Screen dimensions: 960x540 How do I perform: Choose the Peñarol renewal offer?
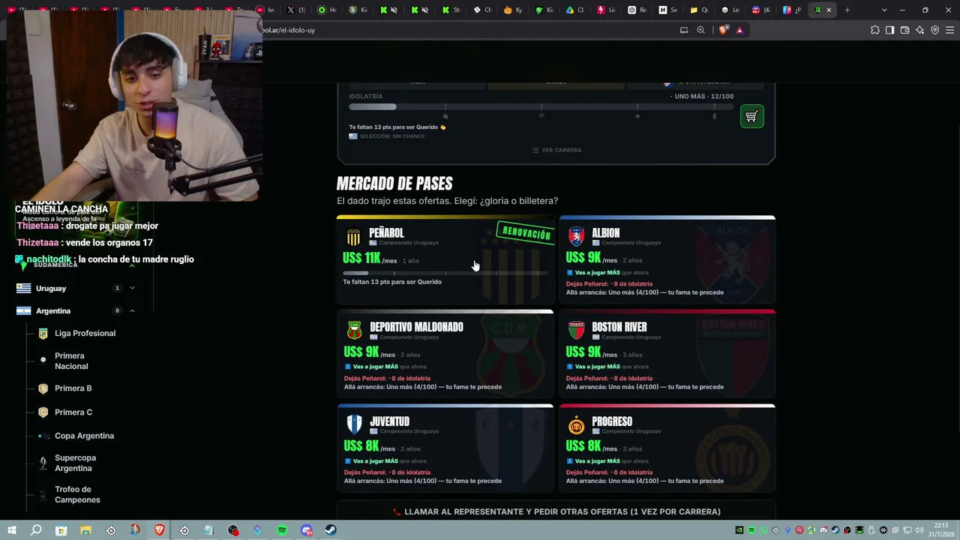coord(445,259)
